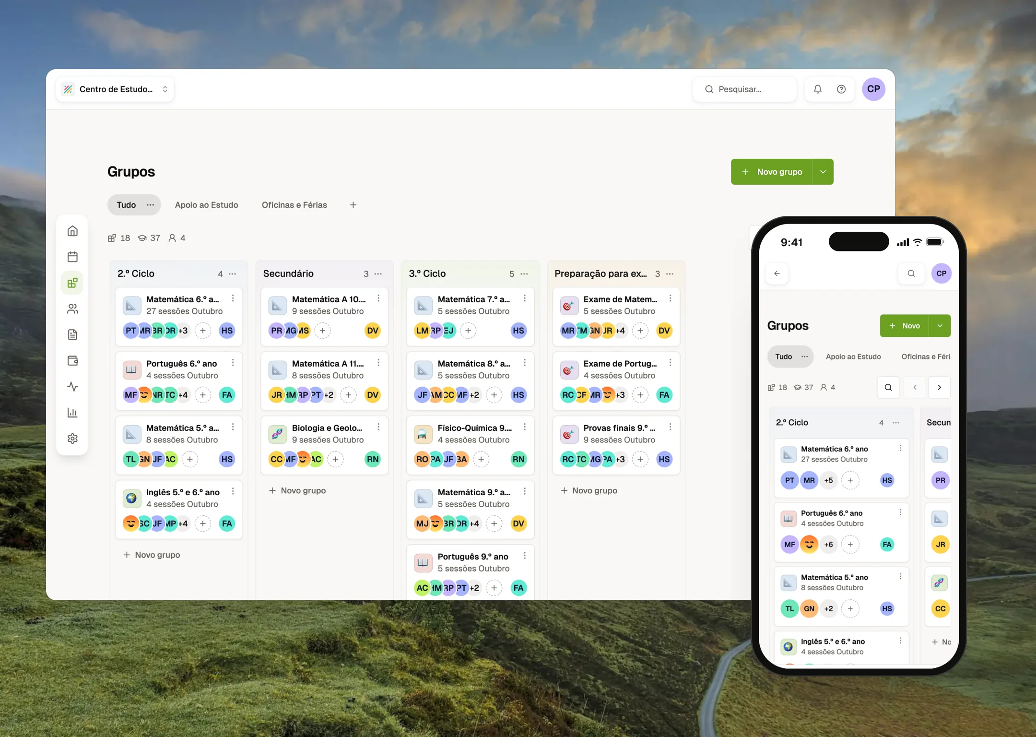Click the DV tutor avatar on Matemática 9.º card

[518, 523]
